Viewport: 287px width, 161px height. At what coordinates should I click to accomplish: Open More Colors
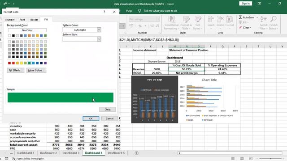pyautogui.click(x=36, y=70)
